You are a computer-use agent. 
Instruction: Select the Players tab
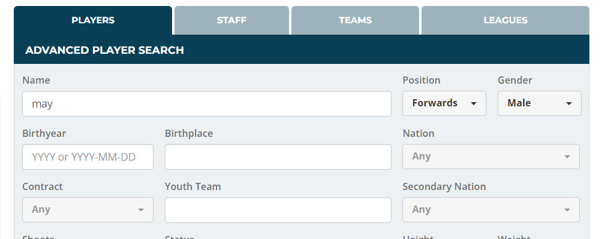pyautogui.click(x=93, y=20)
